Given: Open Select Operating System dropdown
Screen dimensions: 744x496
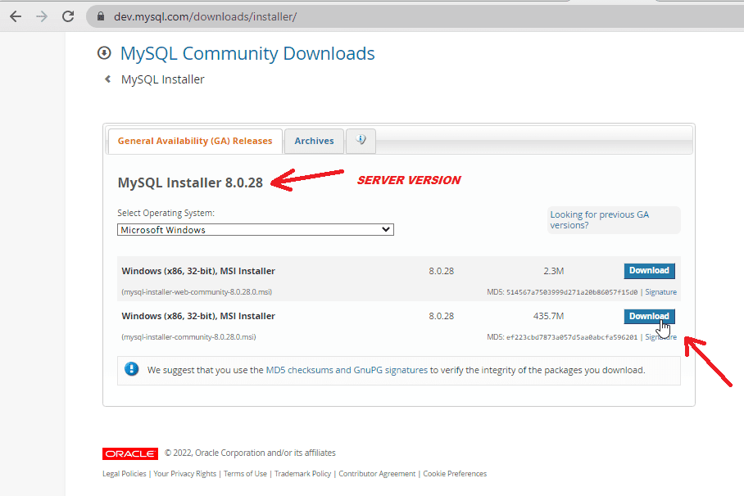Looking at the screenshot, I should [256, 229].
